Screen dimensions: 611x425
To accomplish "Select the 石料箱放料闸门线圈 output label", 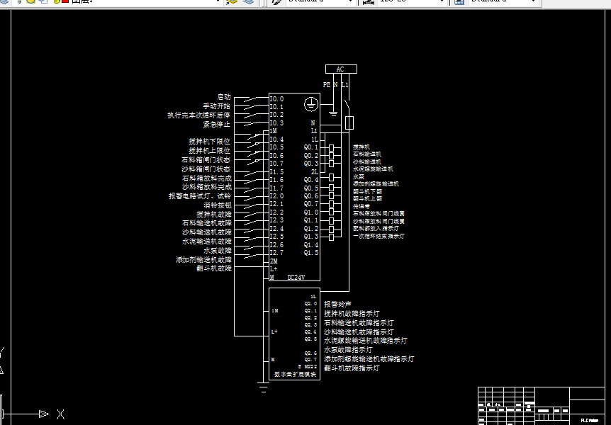I will 379,213.
